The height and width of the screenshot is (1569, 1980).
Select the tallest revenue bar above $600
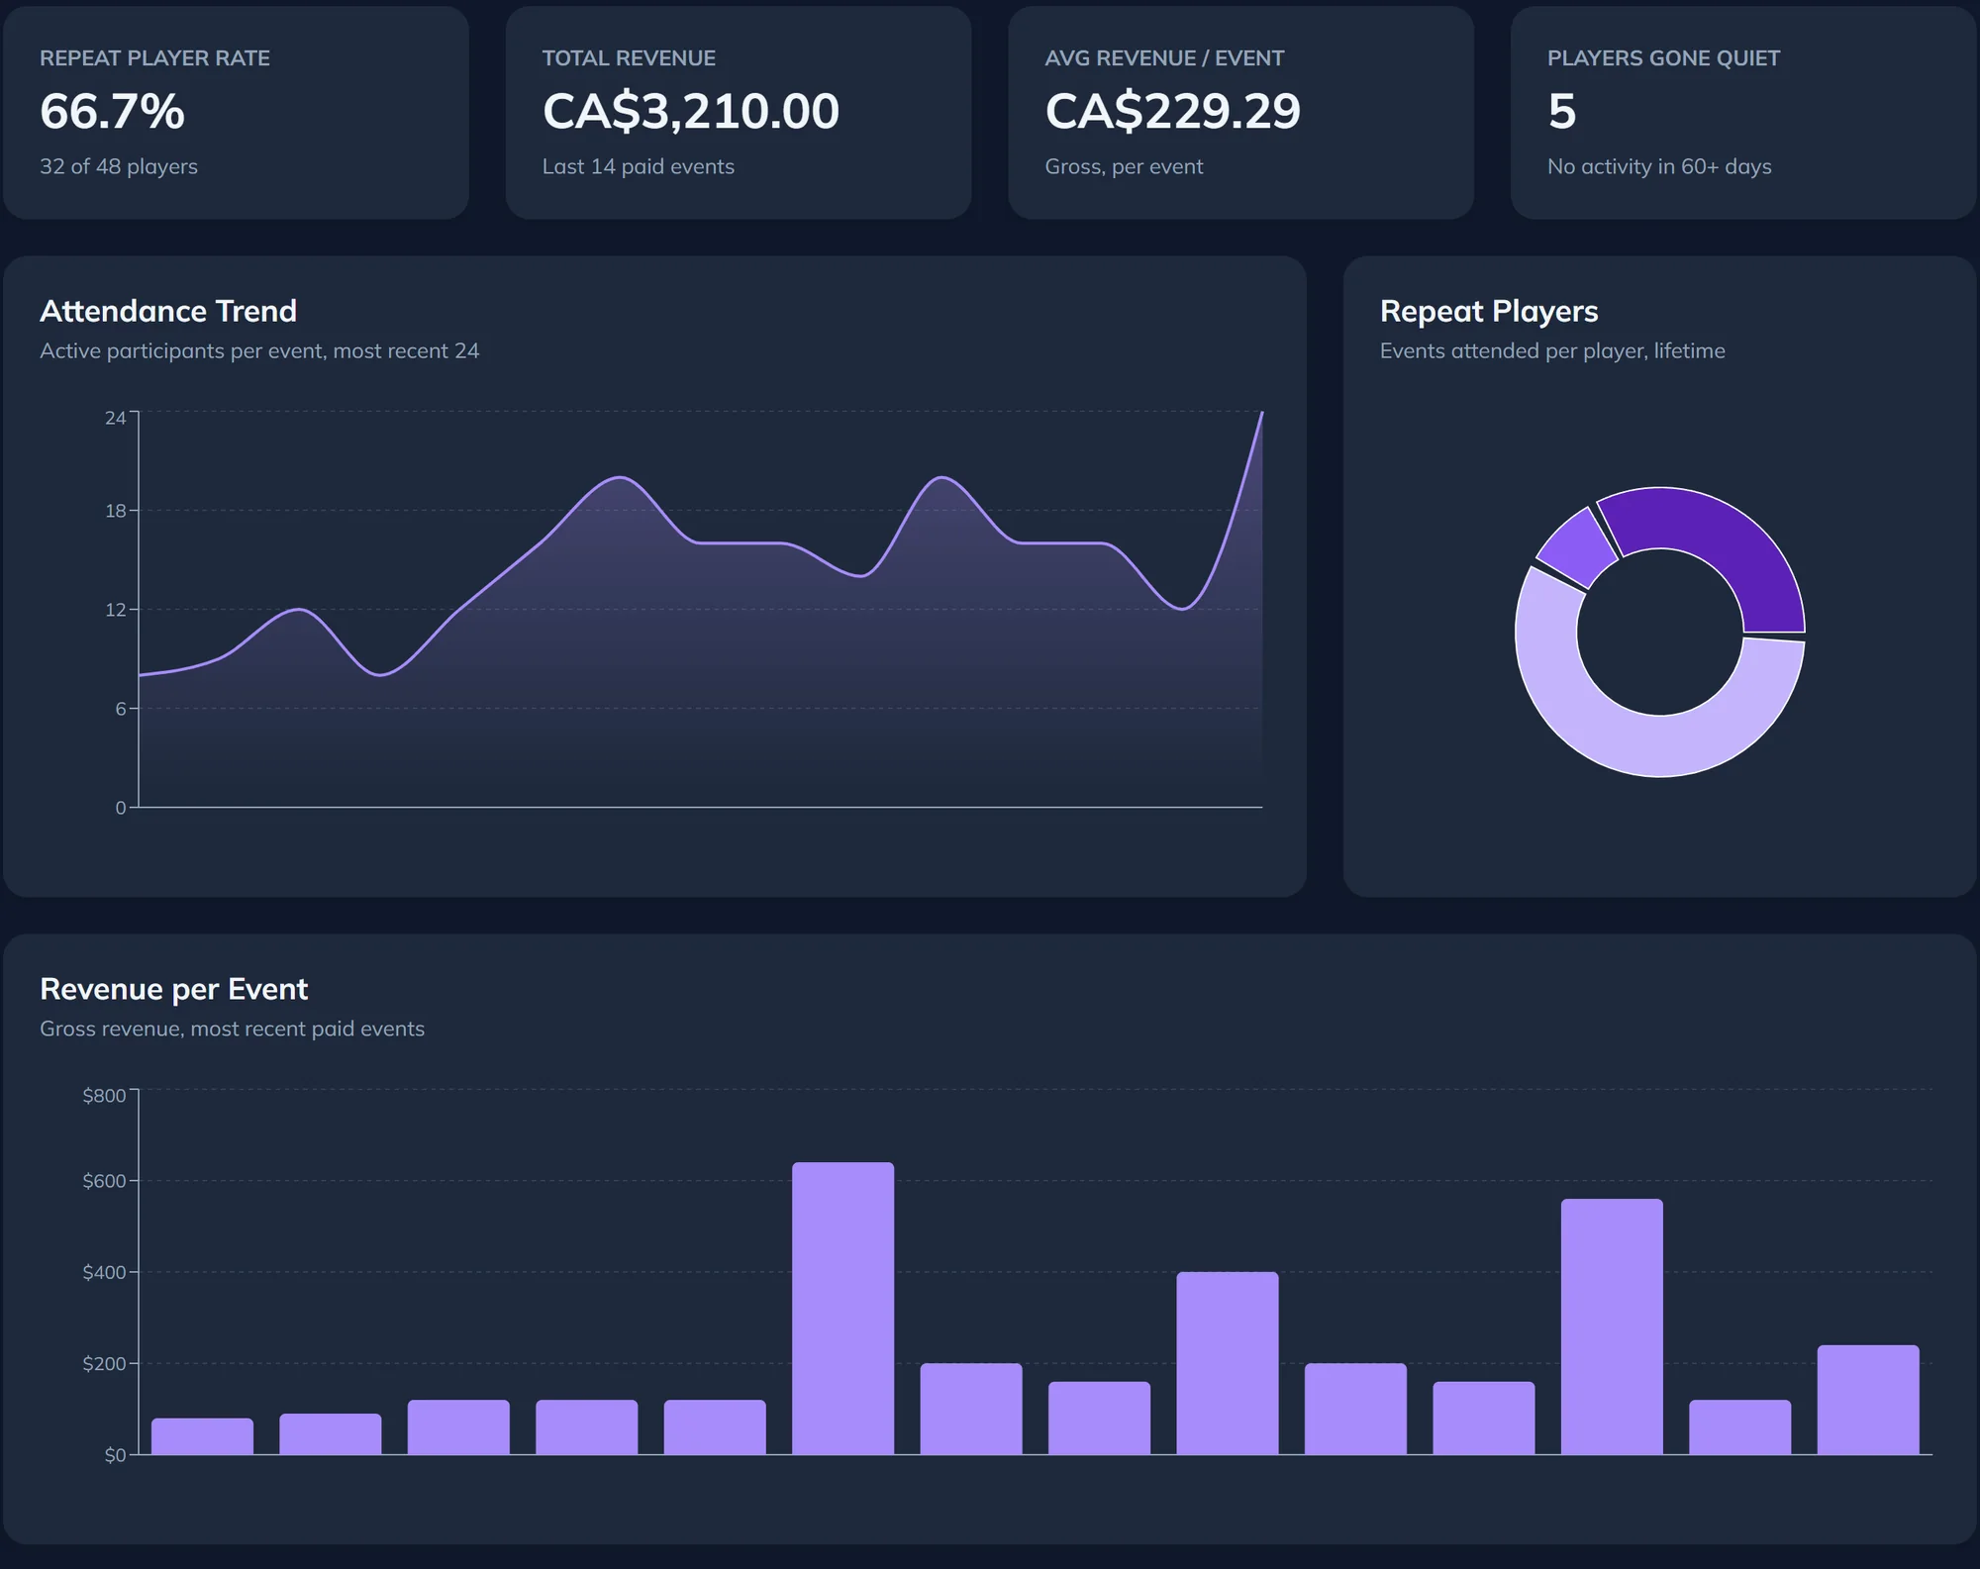[843, 1309]
